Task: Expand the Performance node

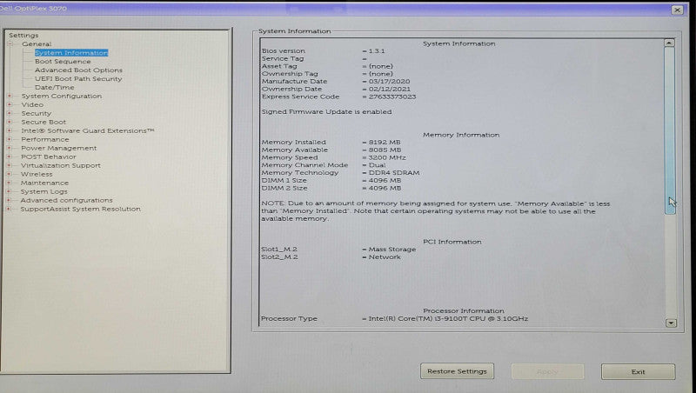Action: 10,139
